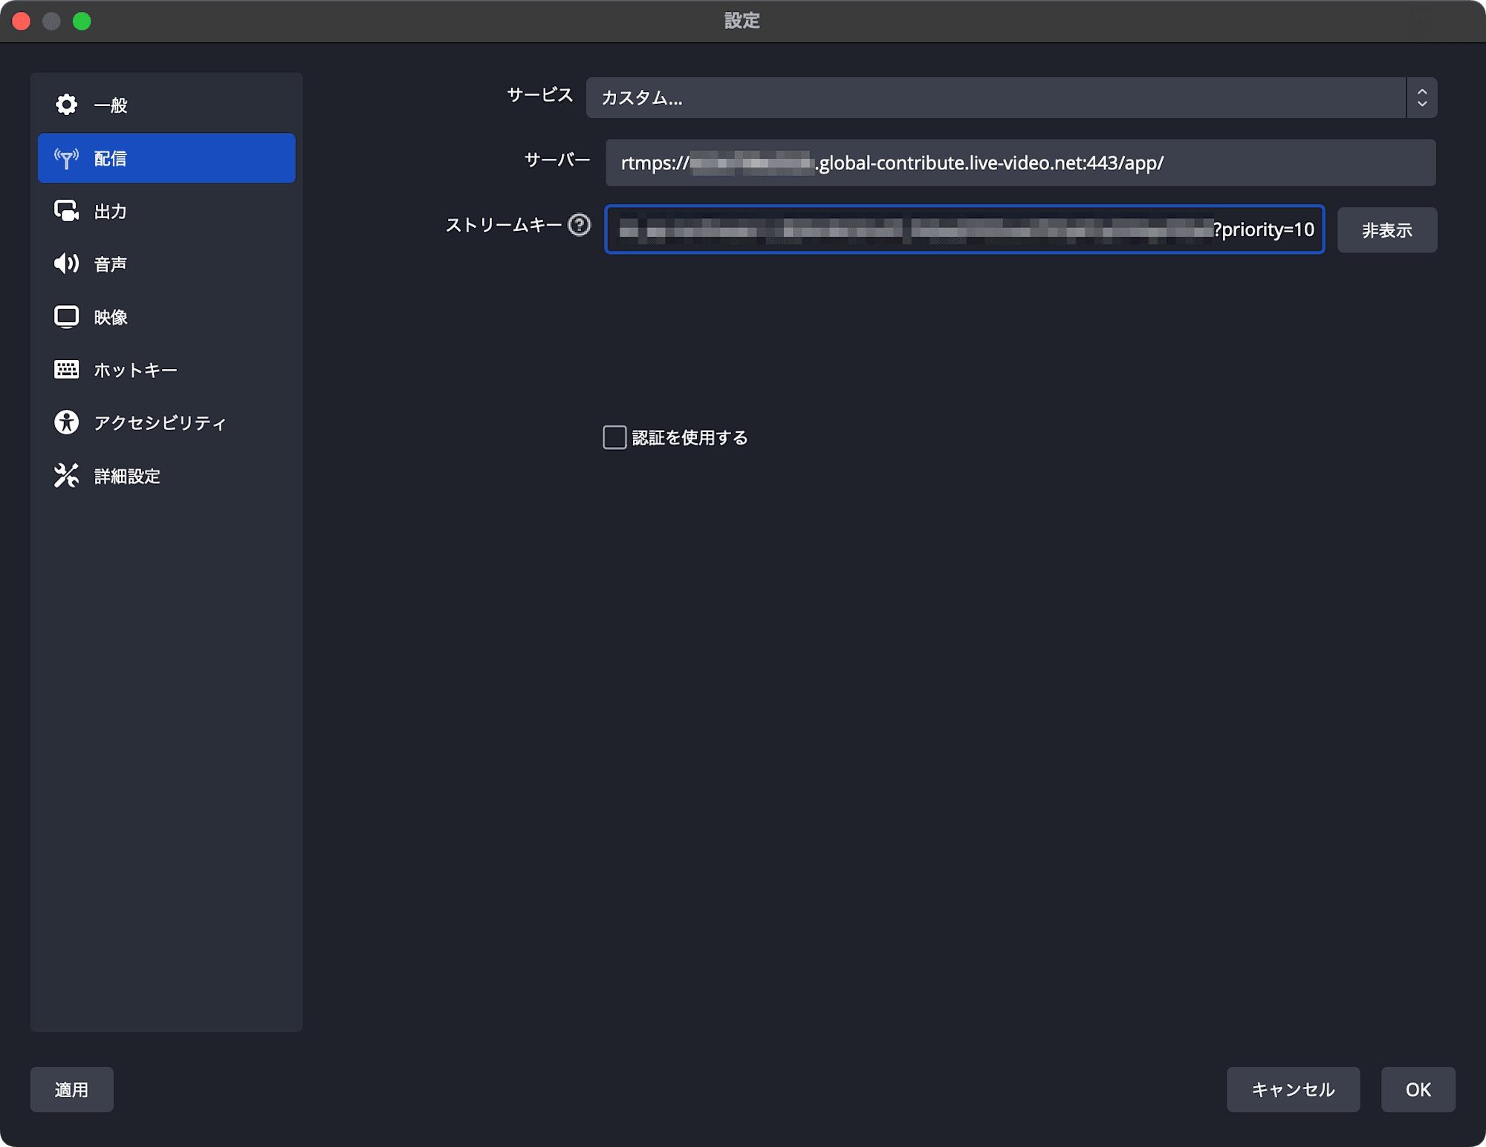
Task: Open the 詳細設定 section label
Action: (x=127, y=477)
